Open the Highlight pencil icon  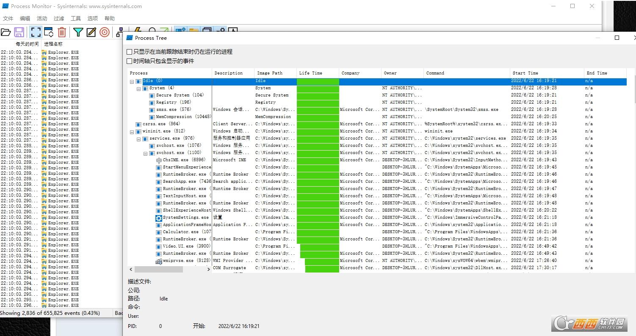pos(91,32)
